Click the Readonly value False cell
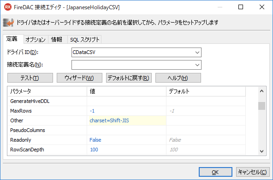The image size is (273, 180). pyautogui.click(x=126, y=140)
